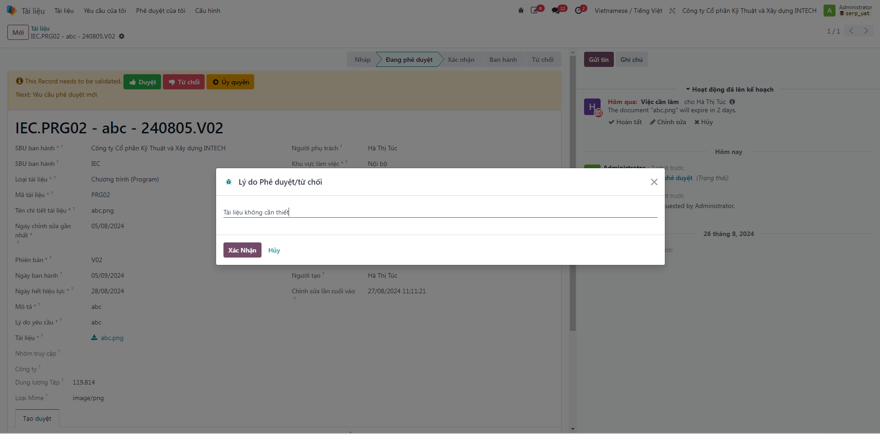
Task: Select the Xác nhận status stage
Action: point(461,60)
